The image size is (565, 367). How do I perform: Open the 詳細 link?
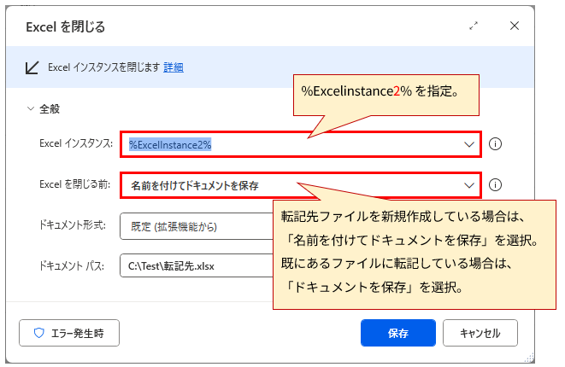(174, 67)
